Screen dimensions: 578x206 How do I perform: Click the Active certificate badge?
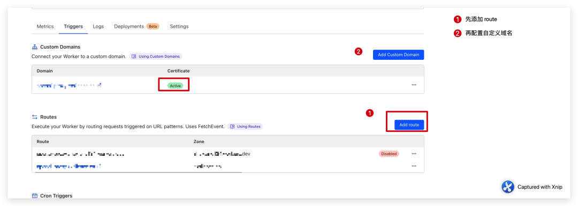coord(175,86)
